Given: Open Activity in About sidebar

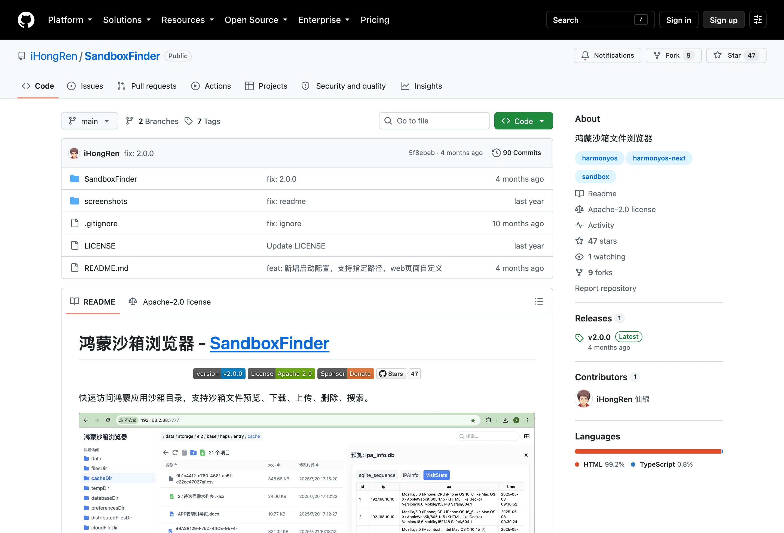Looking at the screenshot, I should click(x=595, y=225).
